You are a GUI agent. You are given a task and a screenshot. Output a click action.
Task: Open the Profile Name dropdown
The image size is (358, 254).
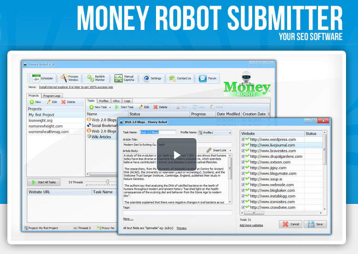pyautogui.click(x=215, y=133)
